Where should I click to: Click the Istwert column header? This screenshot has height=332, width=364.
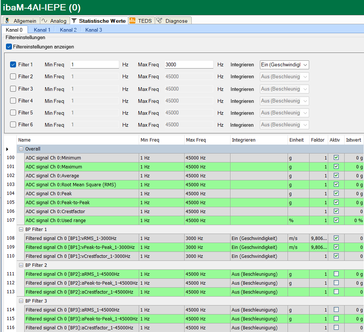353,140
